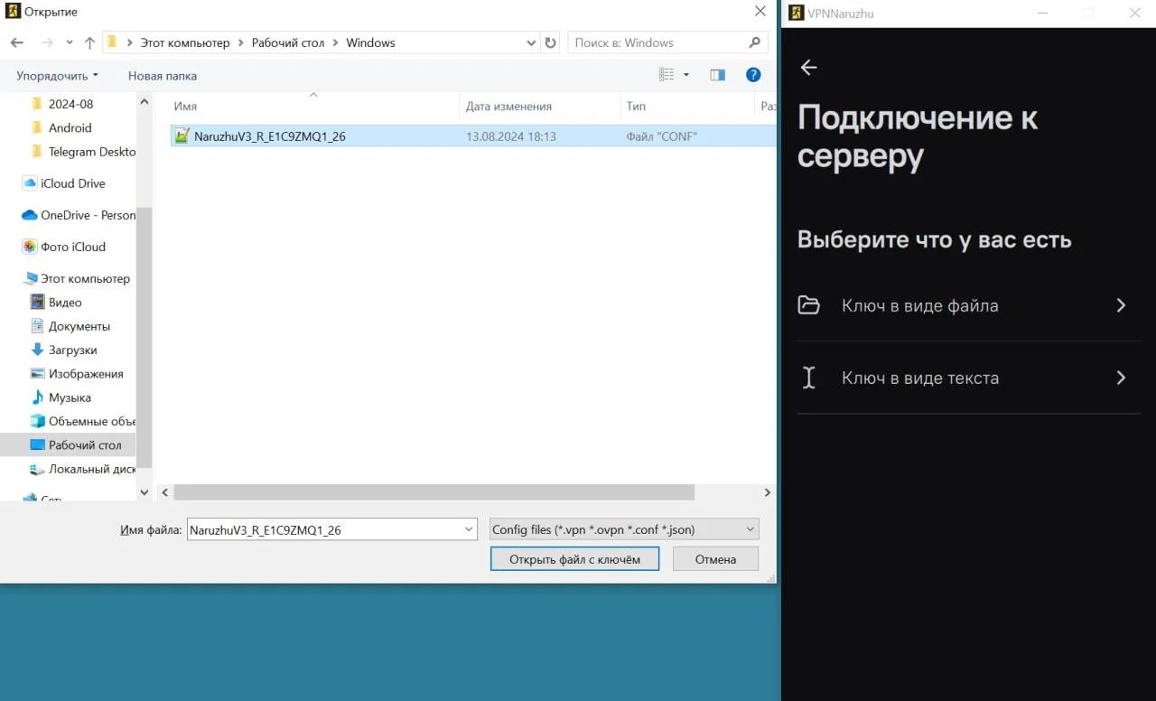Click Открыть файл с ключём button
This screenshot has height=701, width=1156.
(x=574, y=559)
